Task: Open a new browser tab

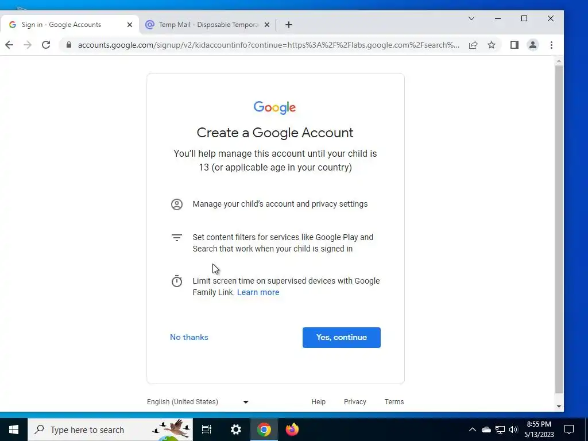Action: click(288, 25)
